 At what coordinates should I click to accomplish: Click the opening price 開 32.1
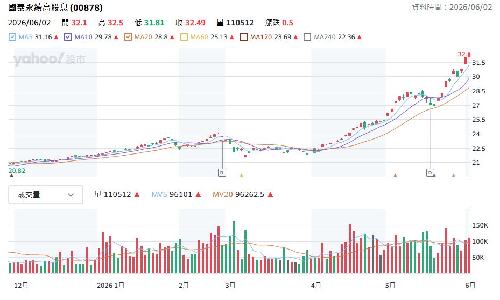pyautogui.click(x=74, y=23)
